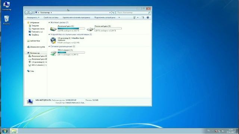Viewport: 239px width, 134px height.
Task: Open Explorer help icon
Action: point(148,17)
